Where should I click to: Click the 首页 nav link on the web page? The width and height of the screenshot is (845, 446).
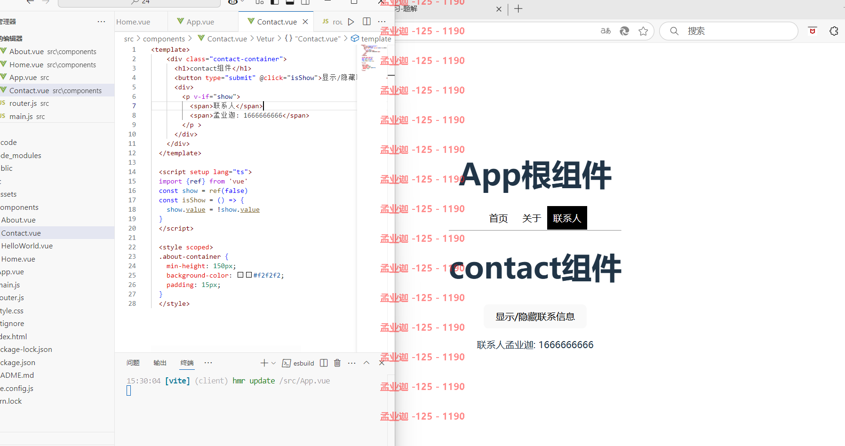[498, 218]
